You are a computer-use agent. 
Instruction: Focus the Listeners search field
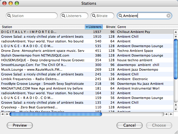(x=74, y=16)
